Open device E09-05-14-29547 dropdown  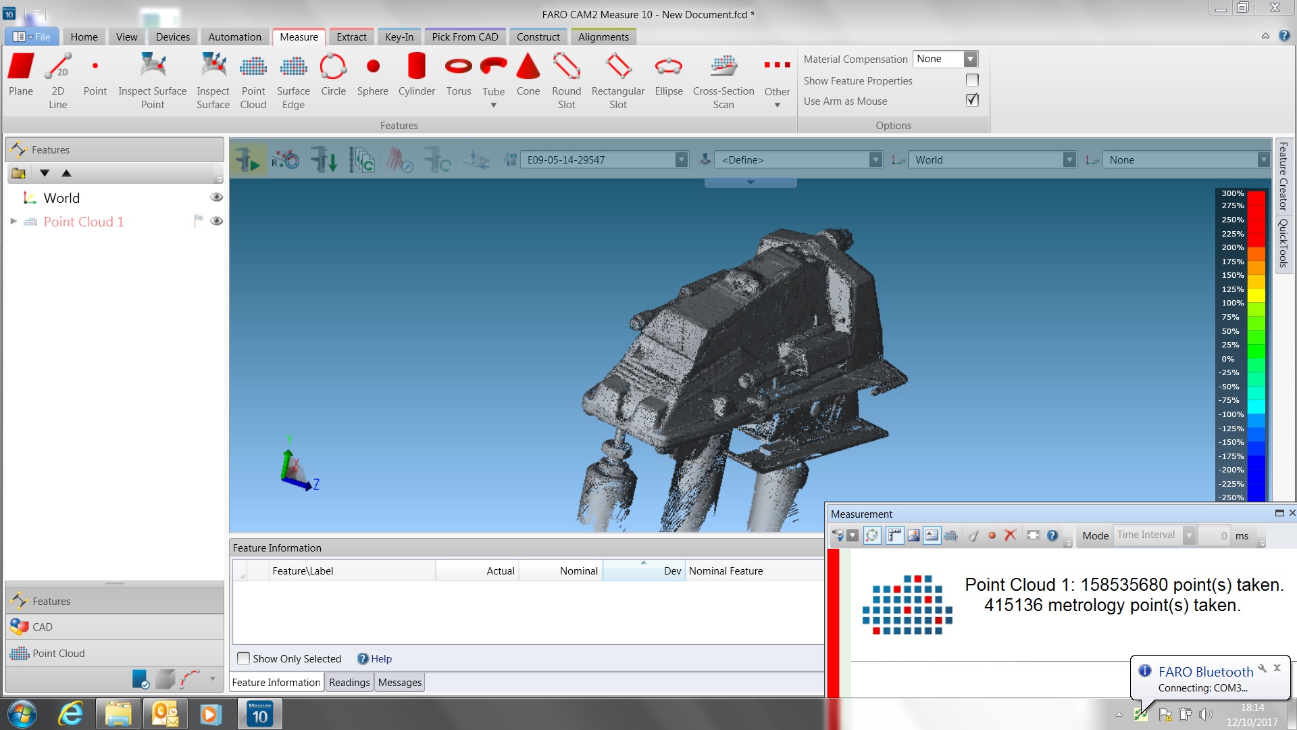pyautogui.click(x=682, y=160)
